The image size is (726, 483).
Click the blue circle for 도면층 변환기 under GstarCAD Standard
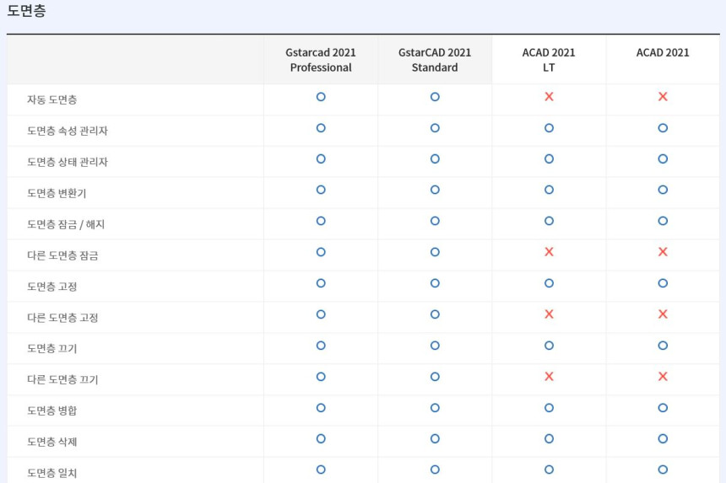[x=435, y=190]
